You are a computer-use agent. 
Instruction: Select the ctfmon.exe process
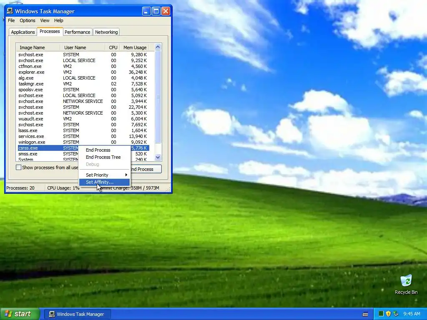point(83,66)
